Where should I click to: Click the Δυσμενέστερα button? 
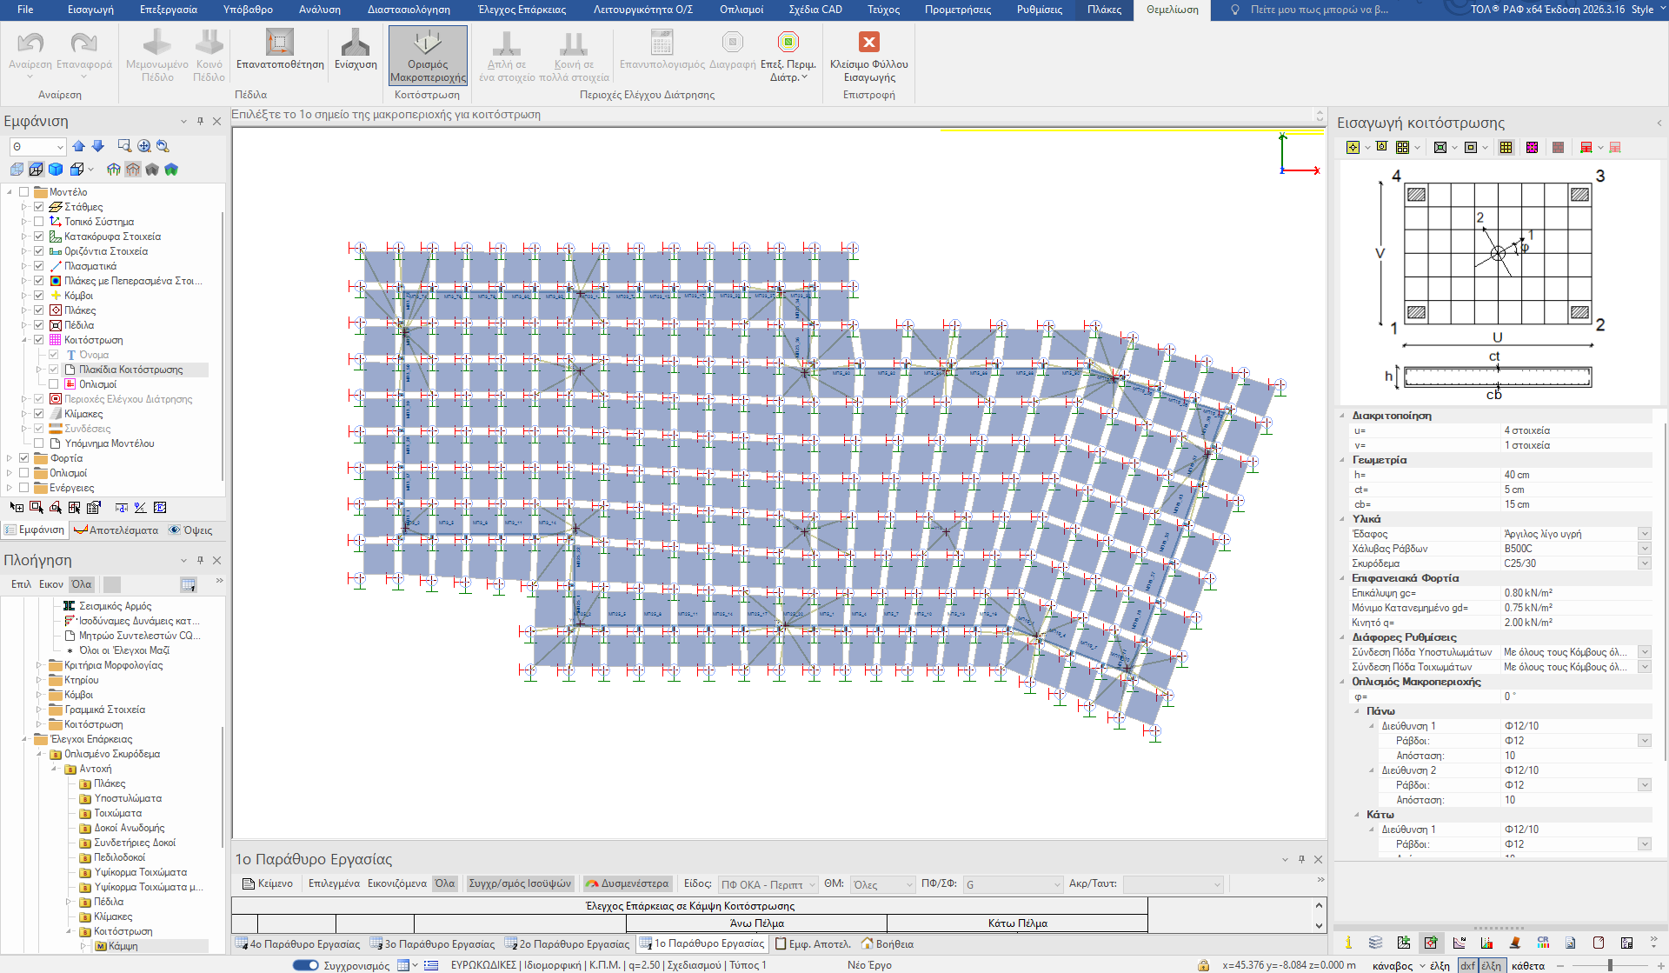pyautogui.click(x=628, y=883)
